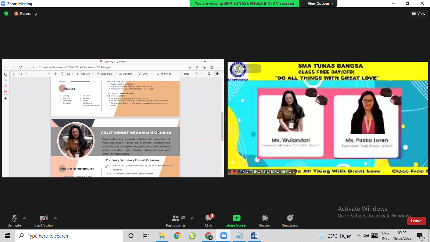Click the screen-share notice banner at top
The width and height of the screenshot is (430, 242).
pyautogui.click(x=244, y=3)
